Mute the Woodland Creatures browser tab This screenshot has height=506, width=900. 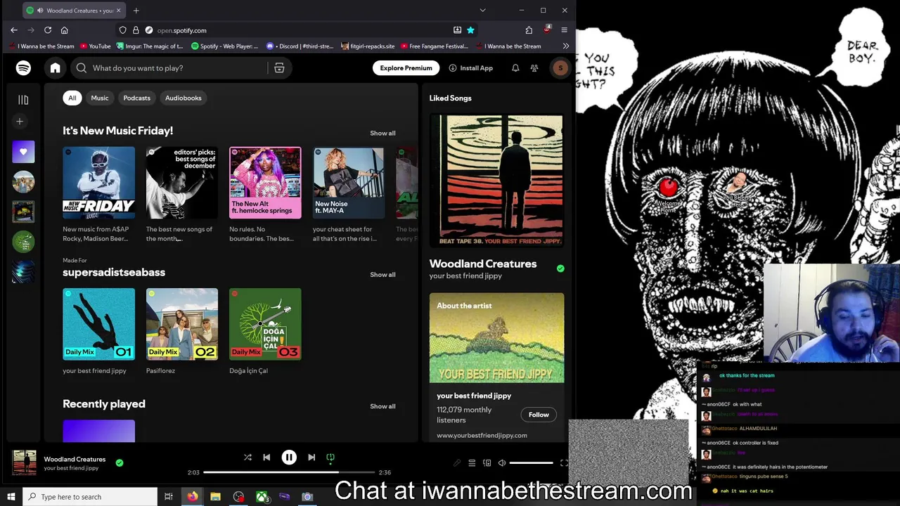point(40,11)
